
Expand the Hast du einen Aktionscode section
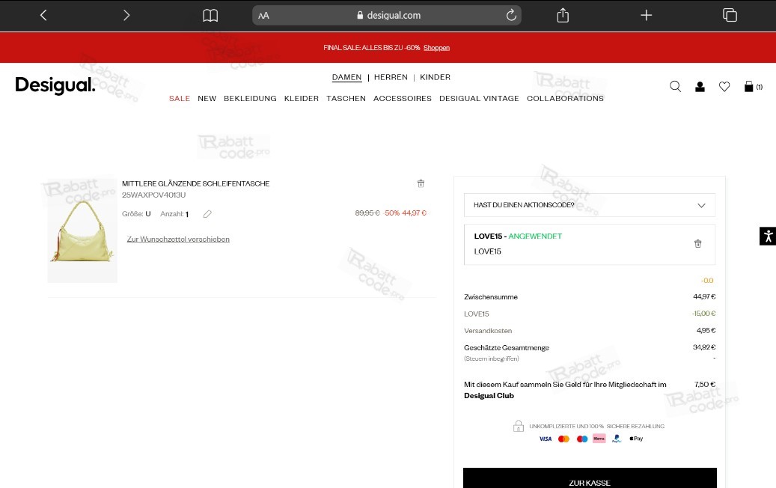pos(590,205)
